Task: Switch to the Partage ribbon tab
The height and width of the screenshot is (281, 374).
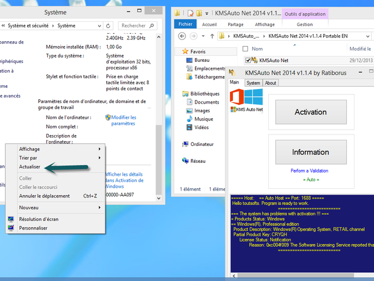Action: pos(236,24)
